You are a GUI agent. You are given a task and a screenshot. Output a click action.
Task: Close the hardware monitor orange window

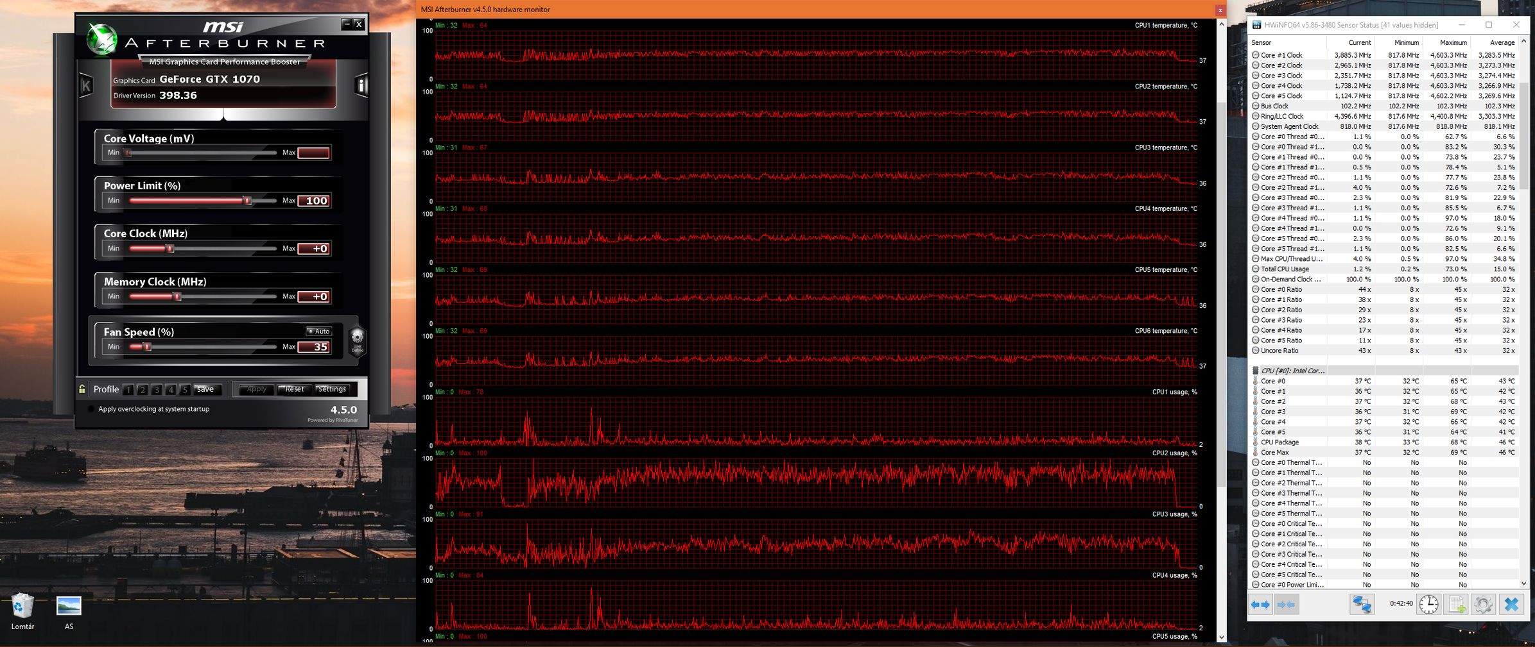pyautogui.click(x=1220, y=10)
